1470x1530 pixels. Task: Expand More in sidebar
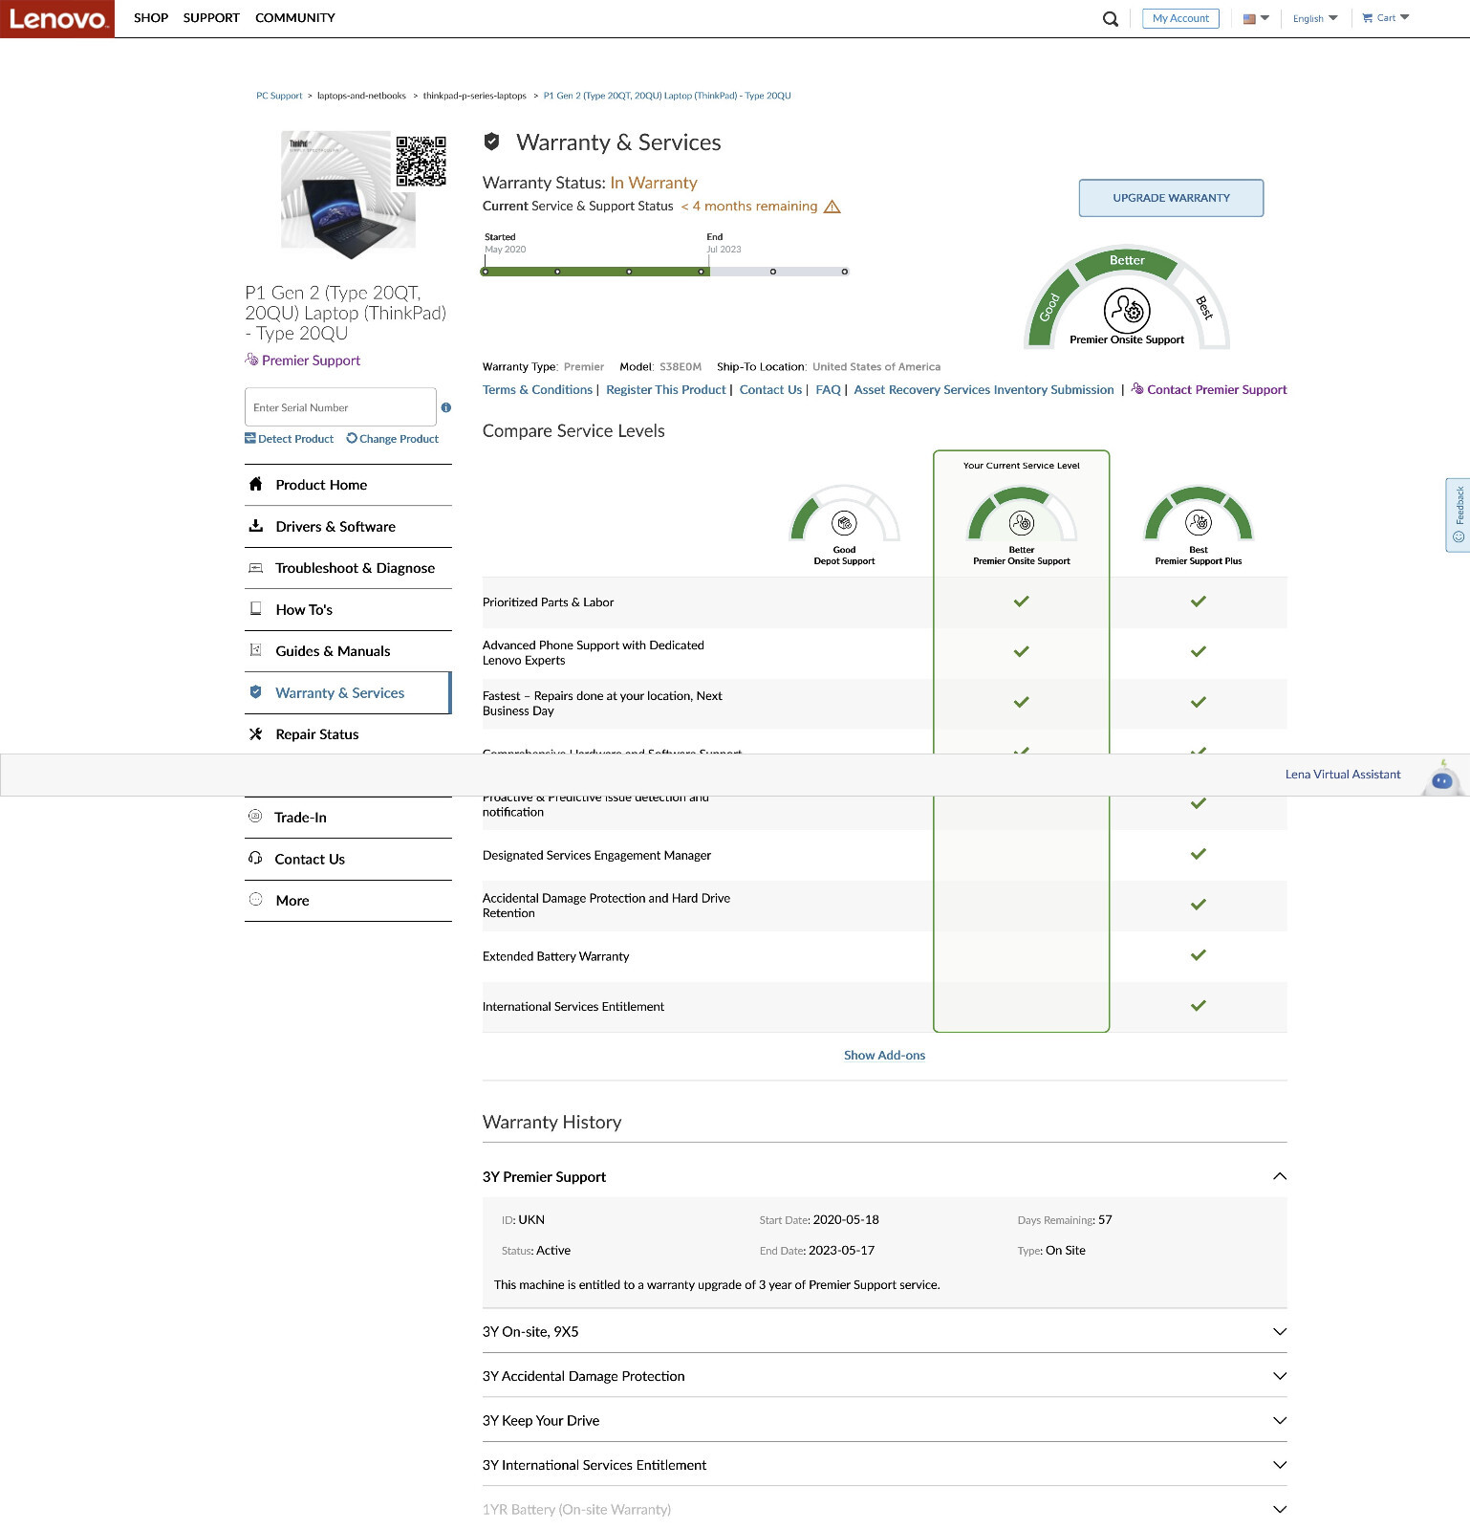(x=348, y=901)
